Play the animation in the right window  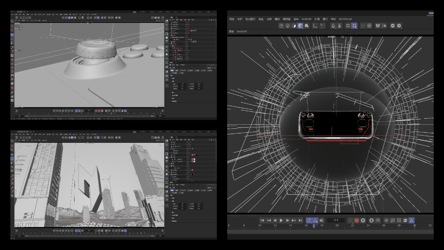tap(281, 220)
